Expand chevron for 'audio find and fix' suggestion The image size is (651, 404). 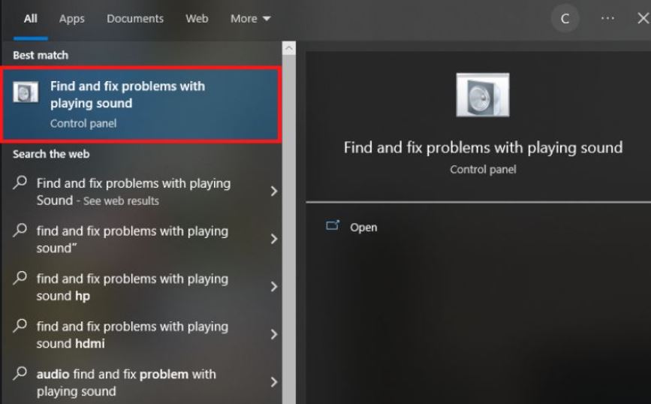(273, 382)
